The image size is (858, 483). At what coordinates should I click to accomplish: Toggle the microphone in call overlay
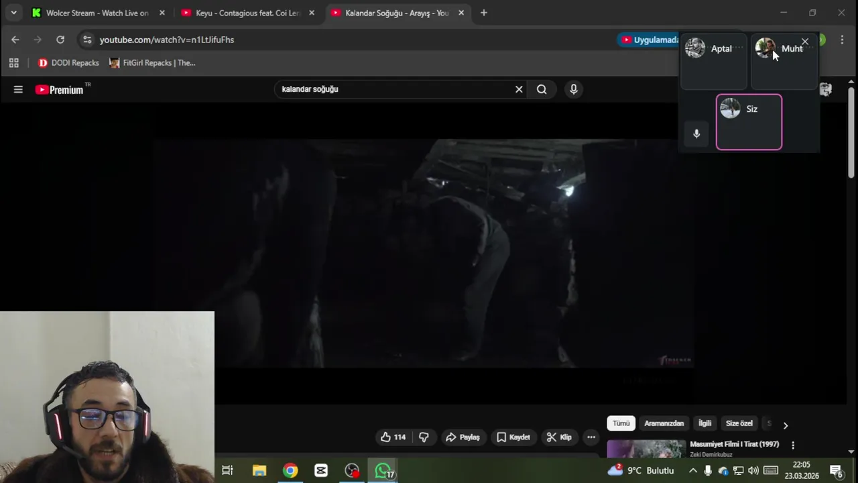coord(696,133)
